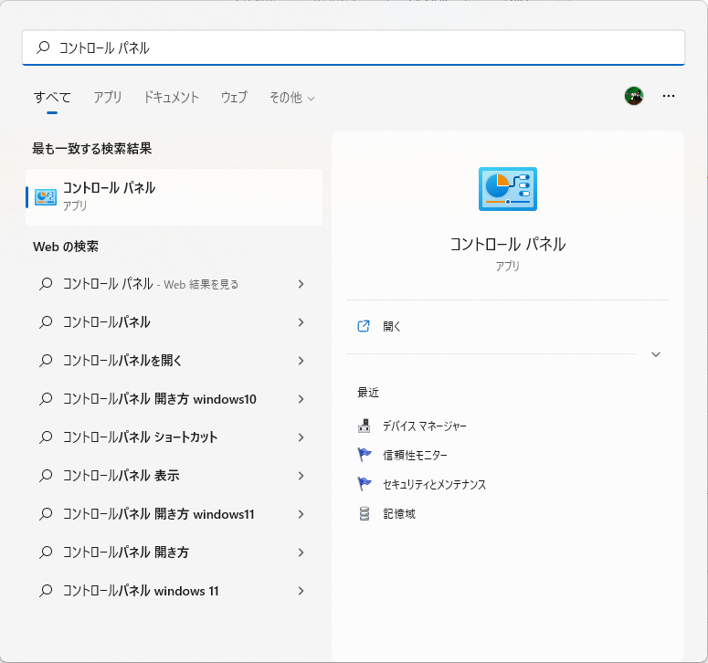Viewport: 708px width, 663px height.
Task: Expand arrow for コントロールパネルを開く suggestion
Action: pos(301,361)
